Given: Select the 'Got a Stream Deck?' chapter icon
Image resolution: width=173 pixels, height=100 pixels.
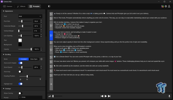Looking at the screenshot, I should click(51, 57).
